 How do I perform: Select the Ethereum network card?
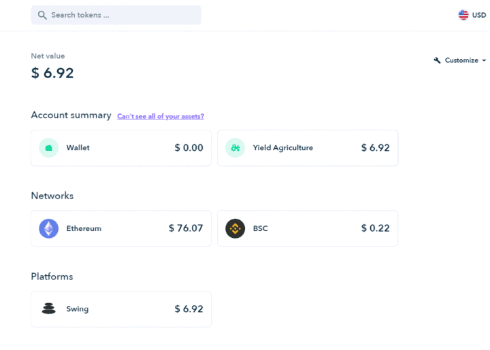[x=121, y=228]
